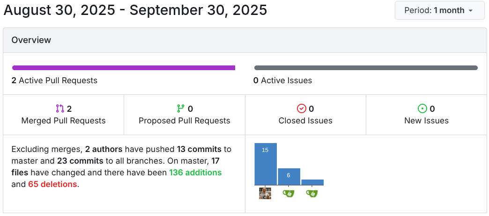Click the red 65 deletions text
The width and height of the screenshot is (489, 216).
52,184
